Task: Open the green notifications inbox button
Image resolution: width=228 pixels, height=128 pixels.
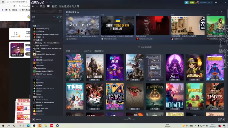Action: (192, 3)
